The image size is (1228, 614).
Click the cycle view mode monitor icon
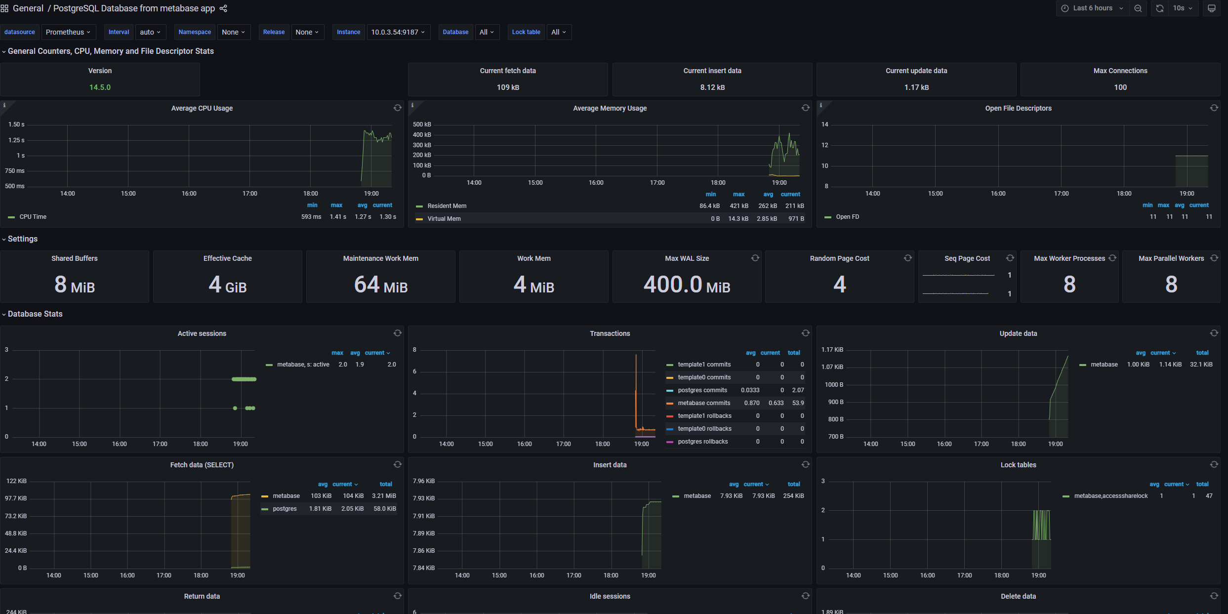coord(1212,8)
